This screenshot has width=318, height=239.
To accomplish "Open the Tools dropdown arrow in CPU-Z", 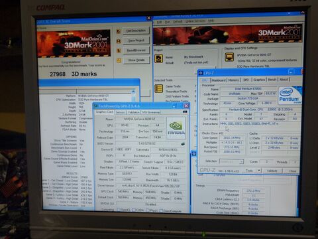I will (259, 171).
